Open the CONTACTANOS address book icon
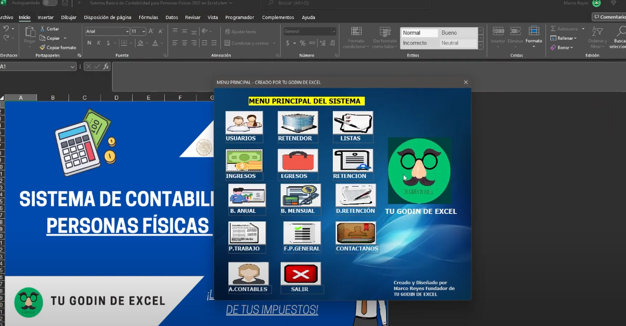 [x=355, y=233]
